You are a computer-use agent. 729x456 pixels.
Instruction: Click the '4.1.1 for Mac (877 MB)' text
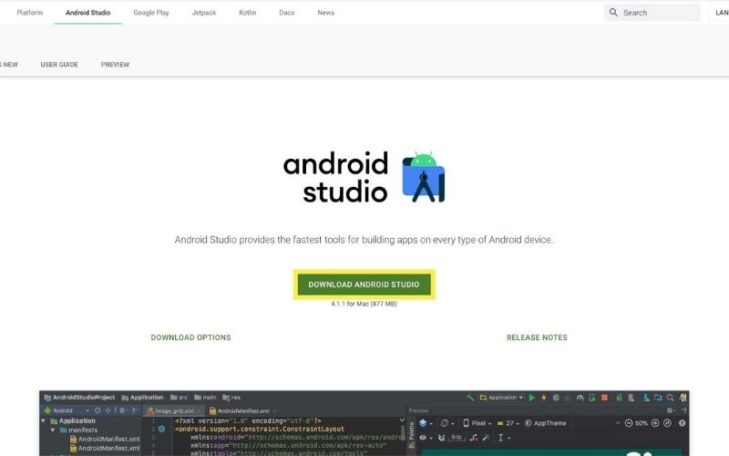(364, 304)
